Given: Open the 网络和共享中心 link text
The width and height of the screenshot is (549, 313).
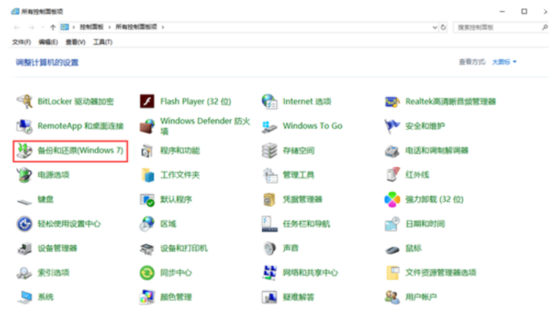Looking at the screenshot, I should click(x=311, y=273).
